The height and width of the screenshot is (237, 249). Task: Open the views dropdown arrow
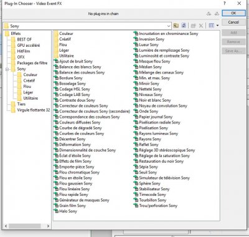[217, 26]
